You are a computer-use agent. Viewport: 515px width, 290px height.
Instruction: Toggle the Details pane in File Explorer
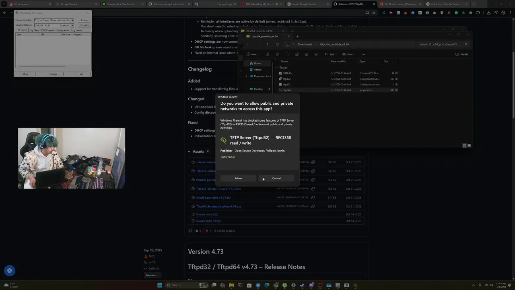[x=461, y=54]
